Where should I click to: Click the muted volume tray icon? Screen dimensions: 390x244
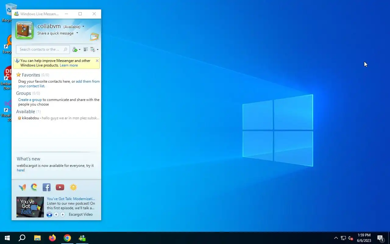click(x=350, y=238)
